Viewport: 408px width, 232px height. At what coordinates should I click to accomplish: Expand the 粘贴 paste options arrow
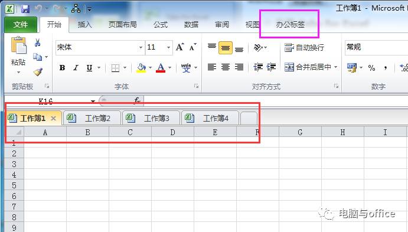[x=18, y=72]
